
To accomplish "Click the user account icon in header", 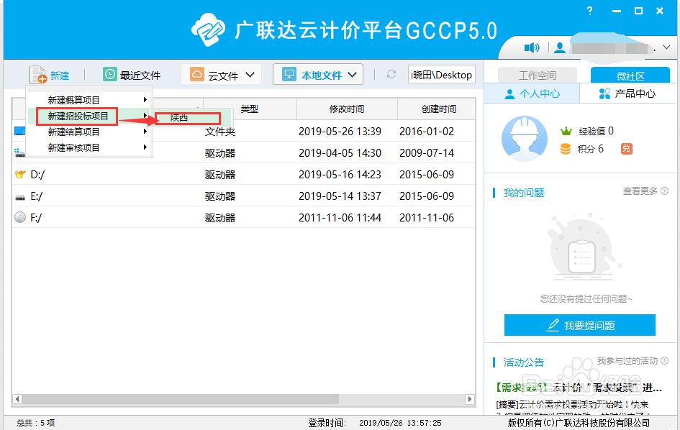I will tap(559, 47).
